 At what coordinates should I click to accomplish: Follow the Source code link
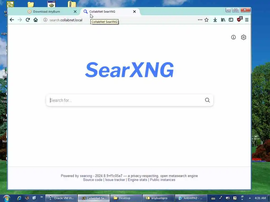tap(93, 180)
